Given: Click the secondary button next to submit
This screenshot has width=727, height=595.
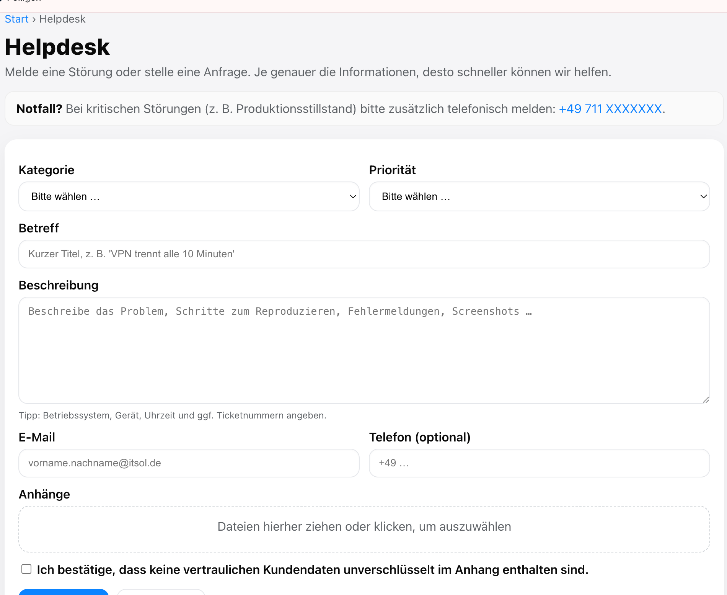Looking at the screenshot, I should coord(161,593).
